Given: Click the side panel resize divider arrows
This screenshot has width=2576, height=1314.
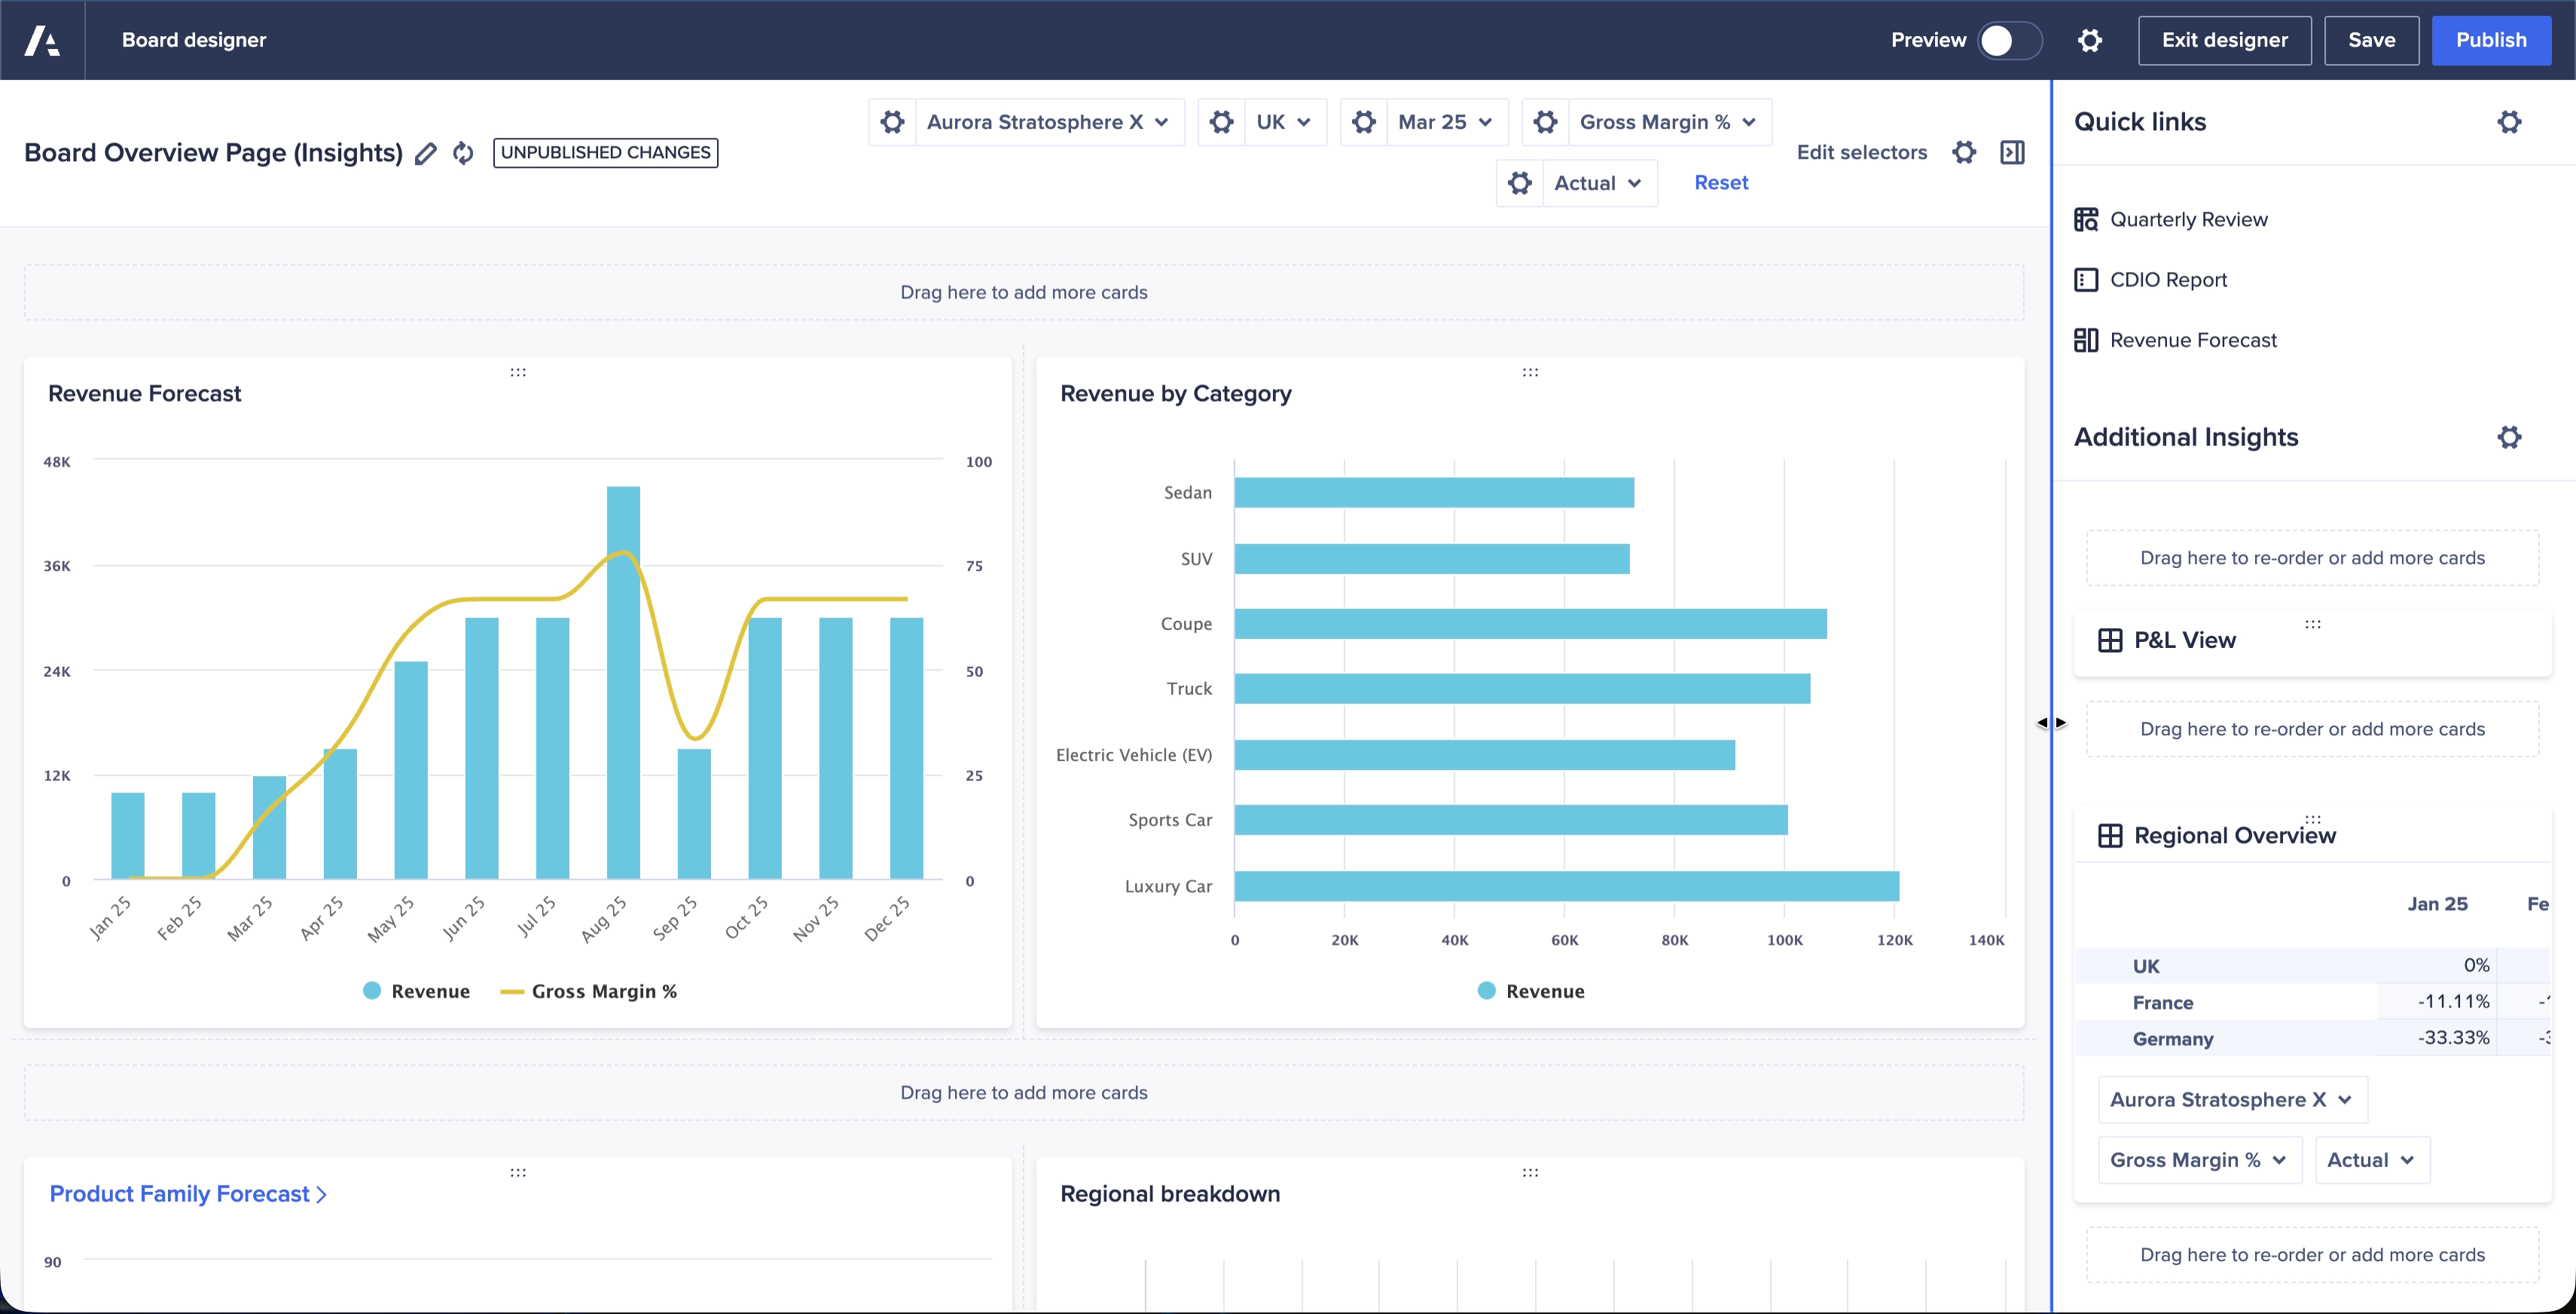Looking at the screenshot, I should pyautogui.click(x=2051, y=722).
